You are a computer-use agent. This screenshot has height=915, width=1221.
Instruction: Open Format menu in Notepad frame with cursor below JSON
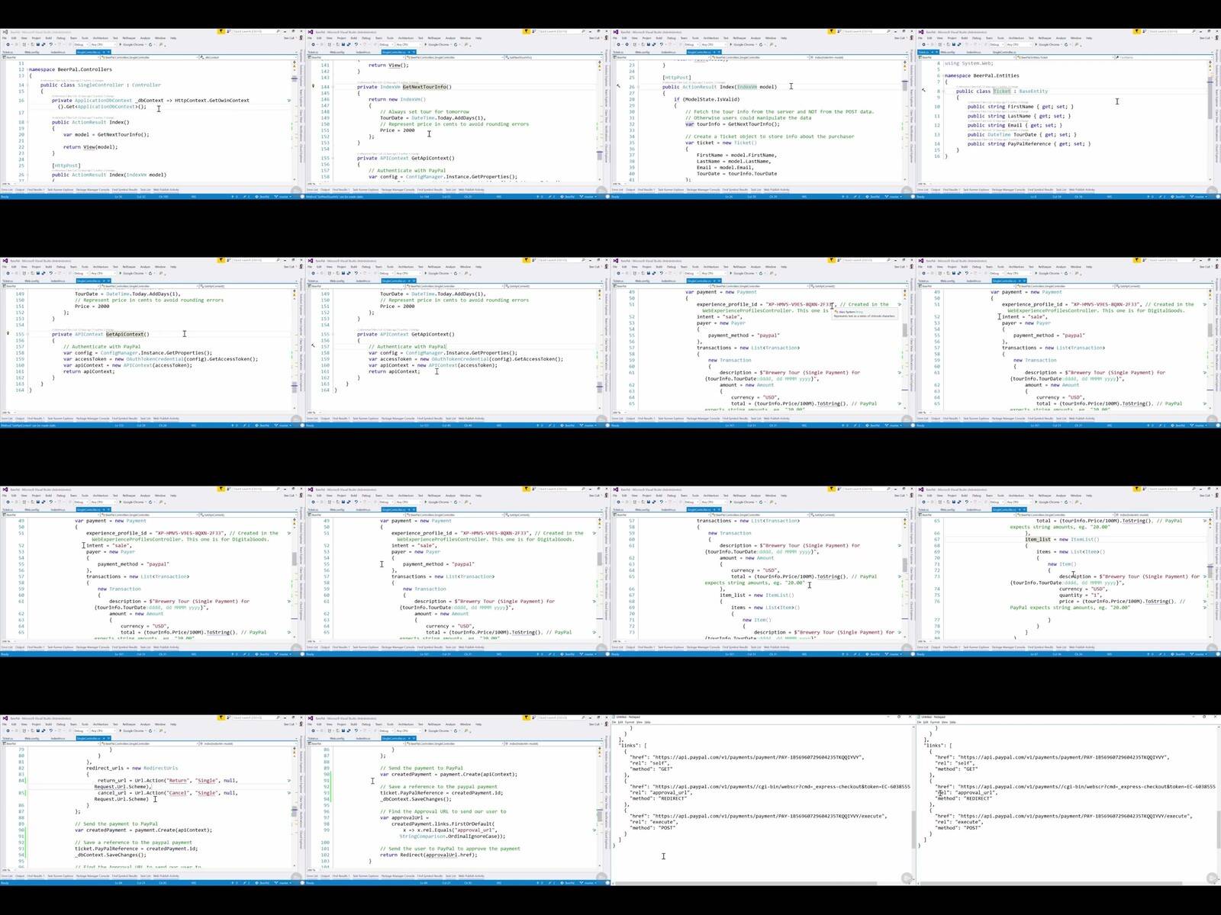[x=630, y=722]
